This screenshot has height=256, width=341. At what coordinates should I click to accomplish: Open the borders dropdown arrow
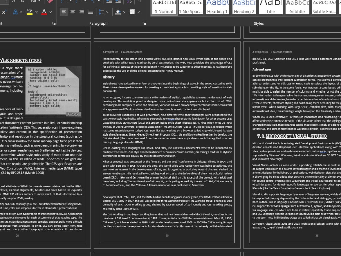(x=139, y=12)
